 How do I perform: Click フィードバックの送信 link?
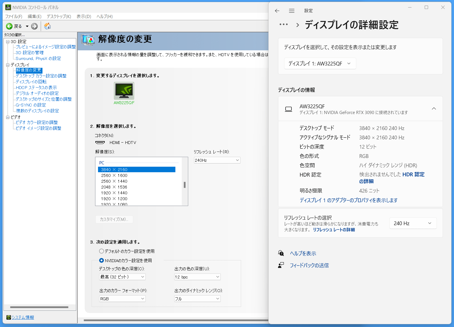tap(309, 265)
